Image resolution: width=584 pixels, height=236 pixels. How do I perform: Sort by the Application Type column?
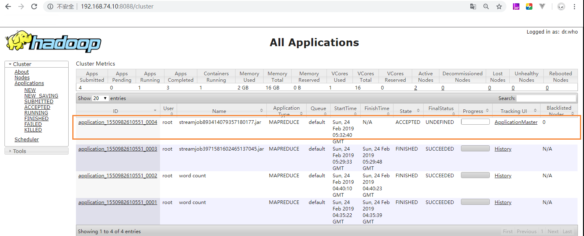point(286,111)
